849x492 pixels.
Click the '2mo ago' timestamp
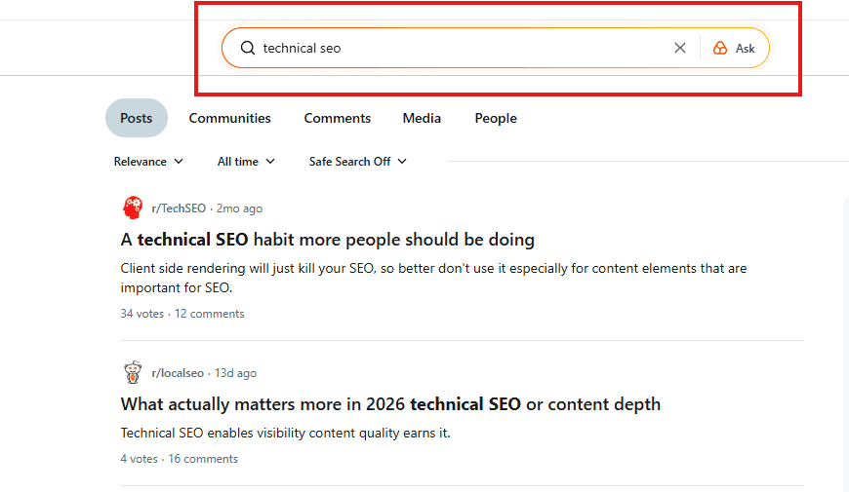(239, 208)
